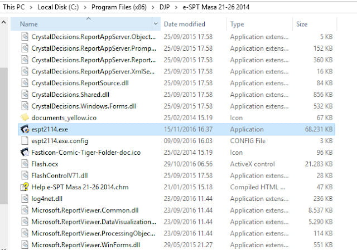The height and width of the screenshot is (250, 357).
Task: Sort files by Name column header
Action: 81,24
